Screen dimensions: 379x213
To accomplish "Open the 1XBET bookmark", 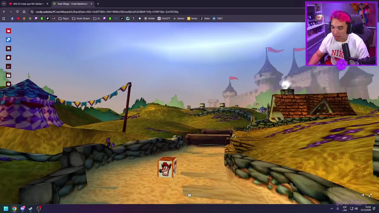I will pyautogui.click(x=218, y=18).
